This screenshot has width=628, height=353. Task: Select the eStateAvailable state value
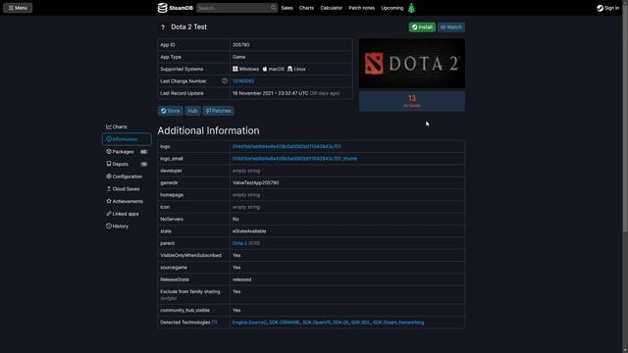[249, 231]
